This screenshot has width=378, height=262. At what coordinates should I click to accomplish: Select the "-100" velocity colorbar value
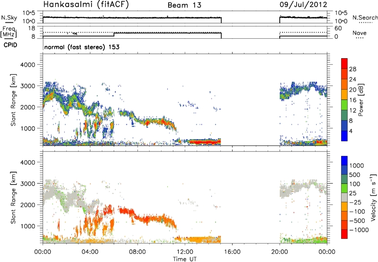click(357, 211)
